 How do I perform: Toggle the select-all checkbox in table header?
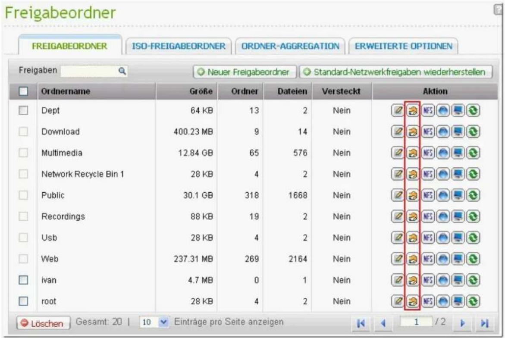coord(23,91)
